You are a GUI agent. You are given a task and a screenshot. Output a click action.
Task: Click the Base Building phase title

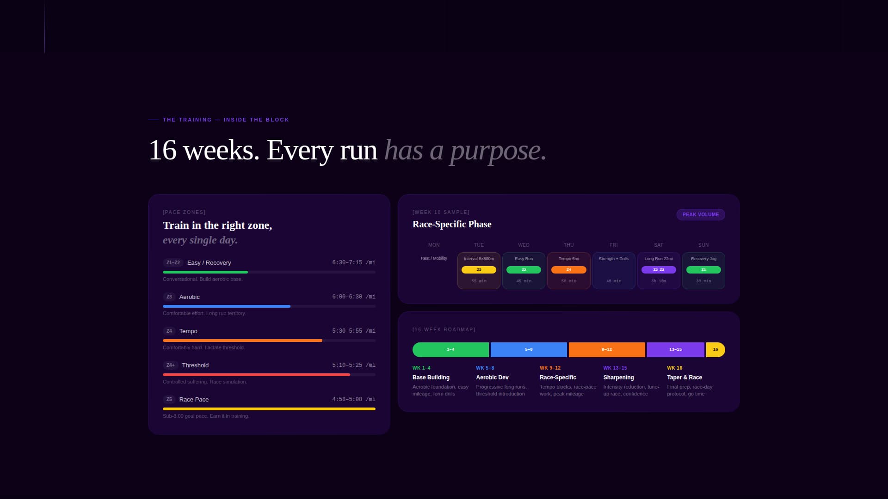click(431, 377)
